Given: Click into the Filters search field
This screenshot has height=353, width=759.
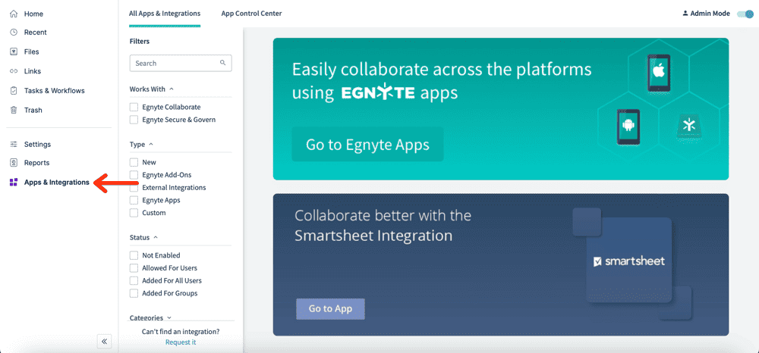Looking at the screenshot, I should click(181, 64).
